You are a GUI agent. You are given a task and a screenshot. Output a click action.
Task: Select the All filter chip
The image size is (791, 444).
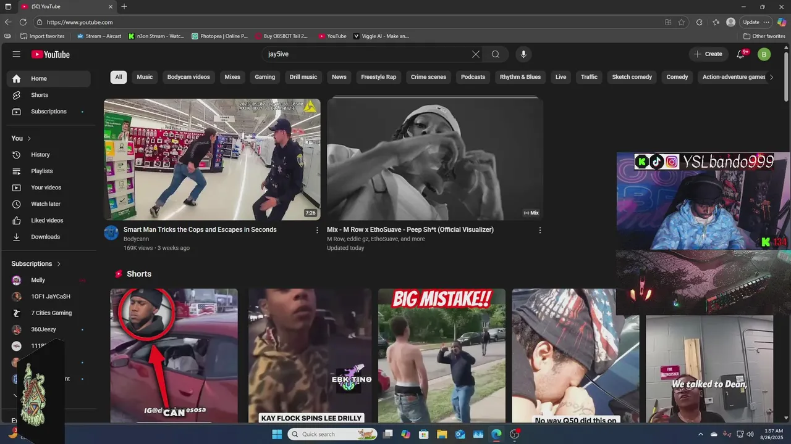(119, 77)
